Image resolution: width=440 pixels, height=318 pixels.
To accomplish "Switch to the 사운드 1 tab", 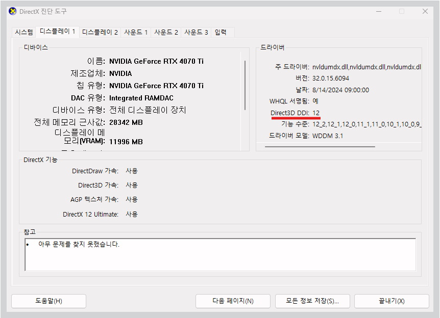I will point(136,32).
